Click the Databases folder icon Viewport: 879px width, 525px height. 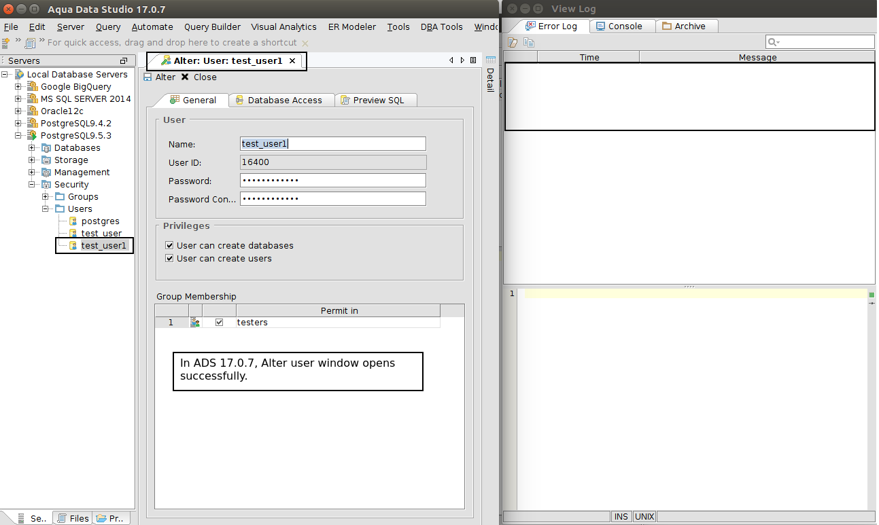click(46, 148)
